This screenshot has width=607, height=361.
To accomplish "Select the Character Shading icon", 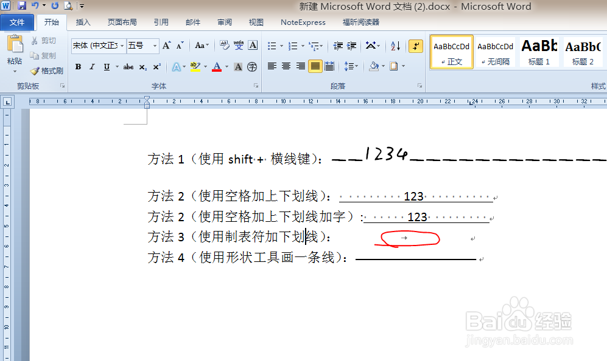I will coord(237,67).
